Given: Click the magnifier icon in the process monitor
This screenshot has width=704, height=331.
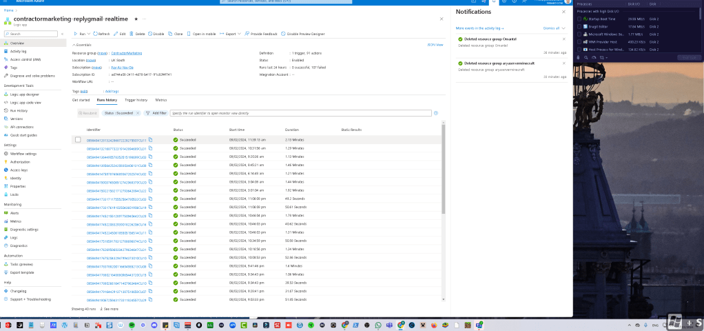Looking at the screenshot, I should point(586,57).
